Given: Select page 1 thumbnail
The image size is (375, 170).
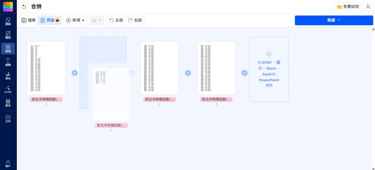Looking at the screenshot, I should (x=46, y=68).
